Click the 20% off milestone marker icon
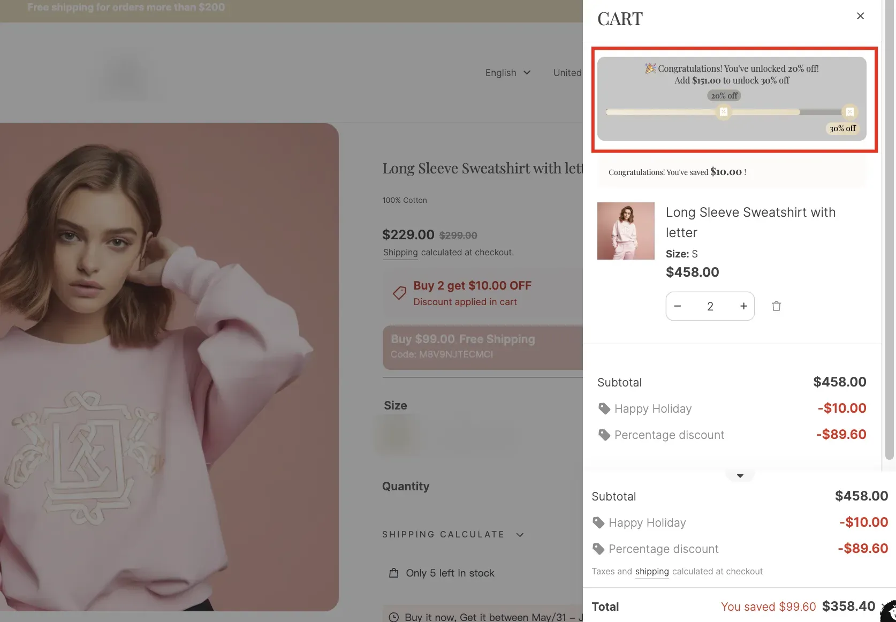 point(724,112)
